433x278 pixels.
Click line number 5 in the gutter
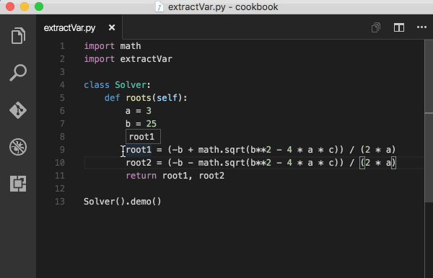pyautogui.click(x=62, y=98)
